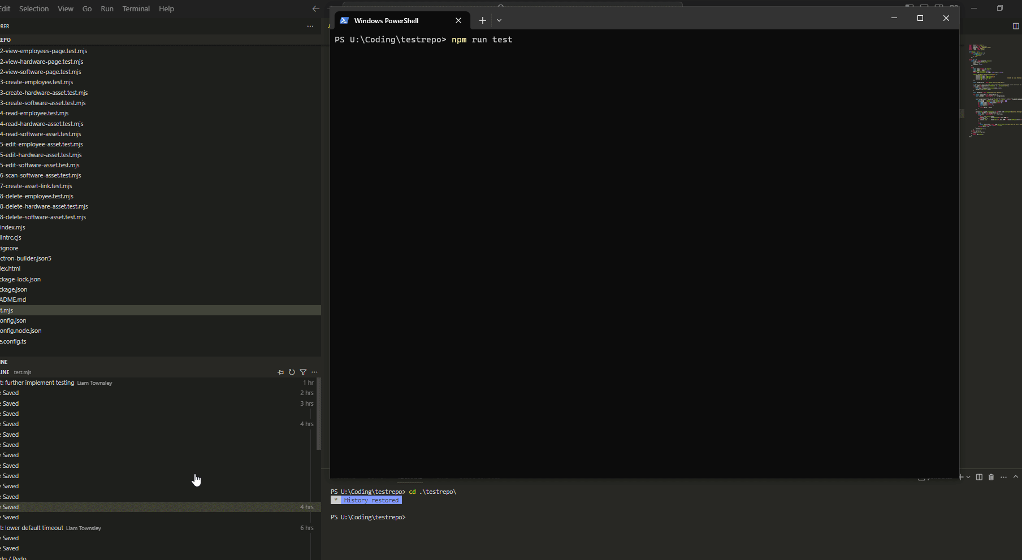1022x560 pixels.
Task: Split the editor right in VS Code
Action: (1016, 26)
